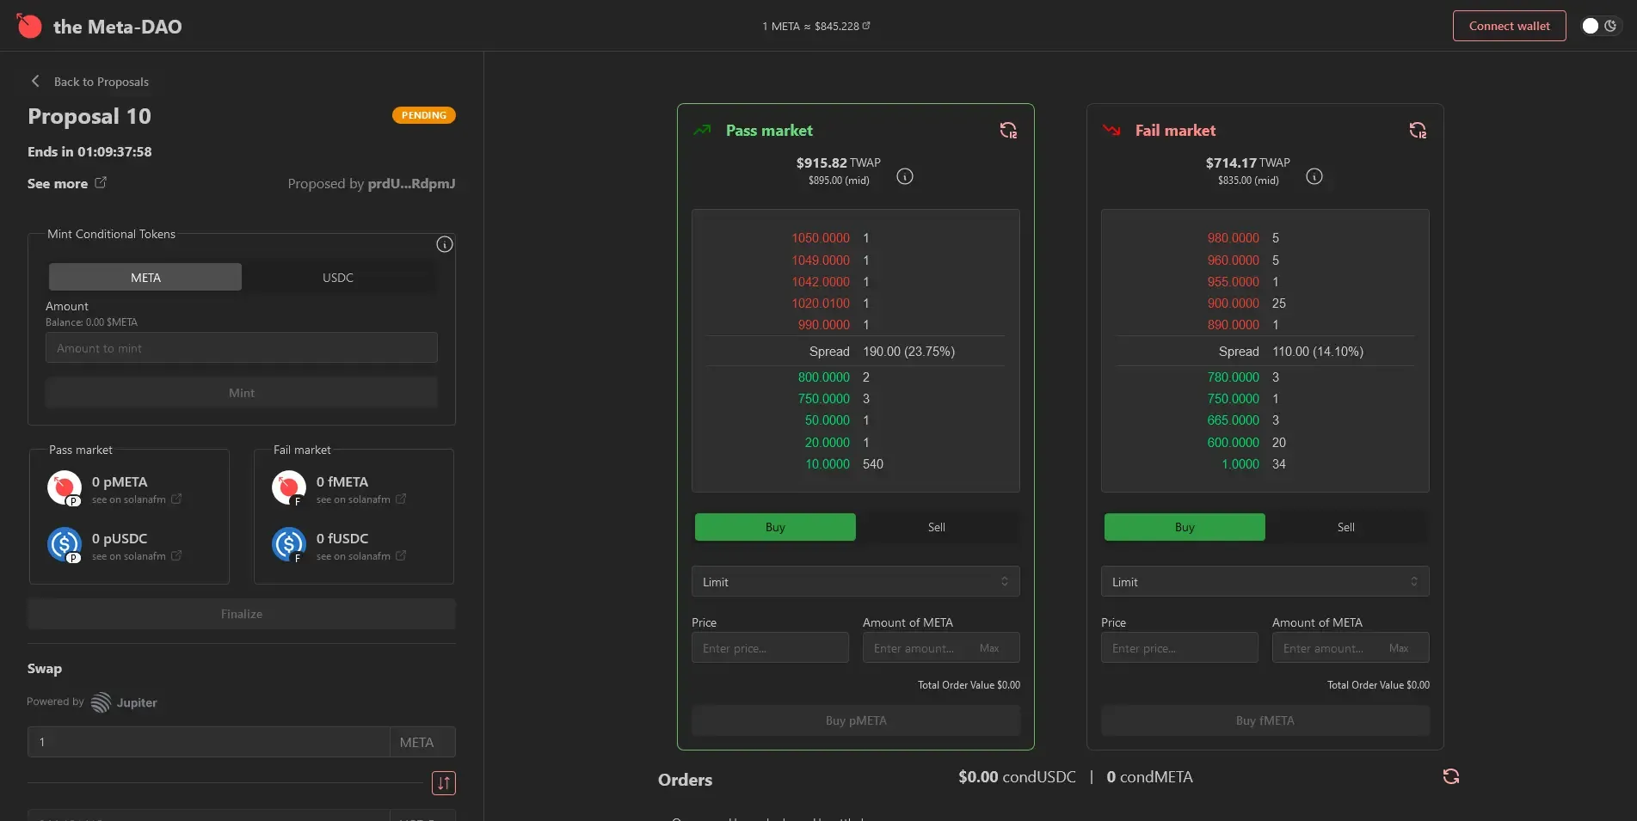Open the TWAP info tooltip on Pass market
1637x821 pixels.
[904, 176]
